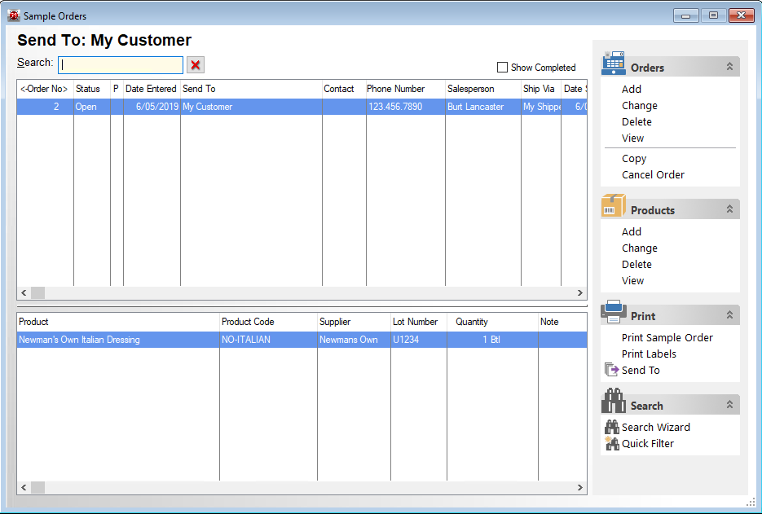Click the Send To text link
The height and width of the screenshot is (514, 762).
click(641, 370)
